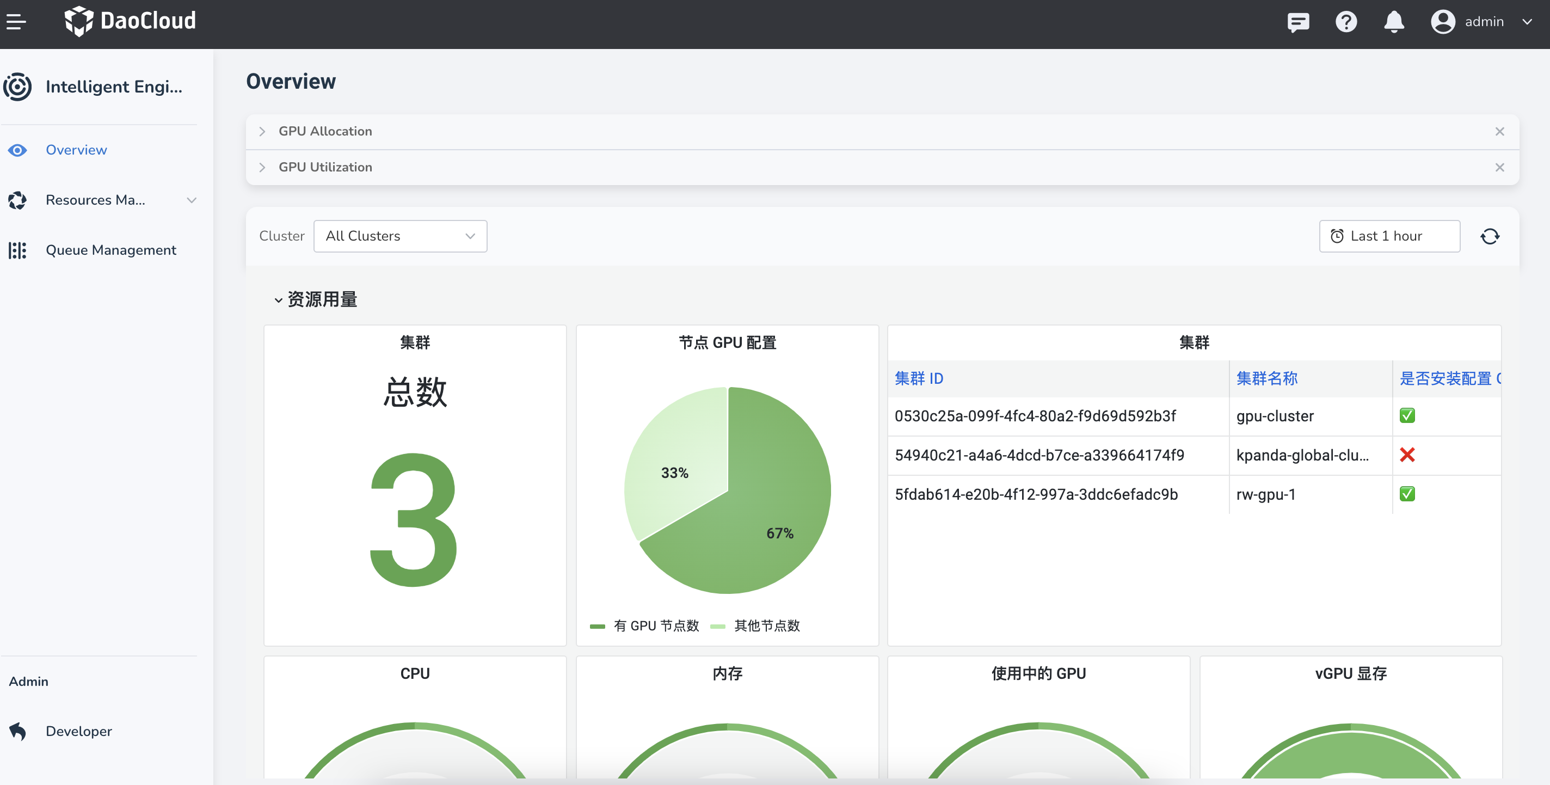
Task: Open the notifications bell
Action: 1394,22
